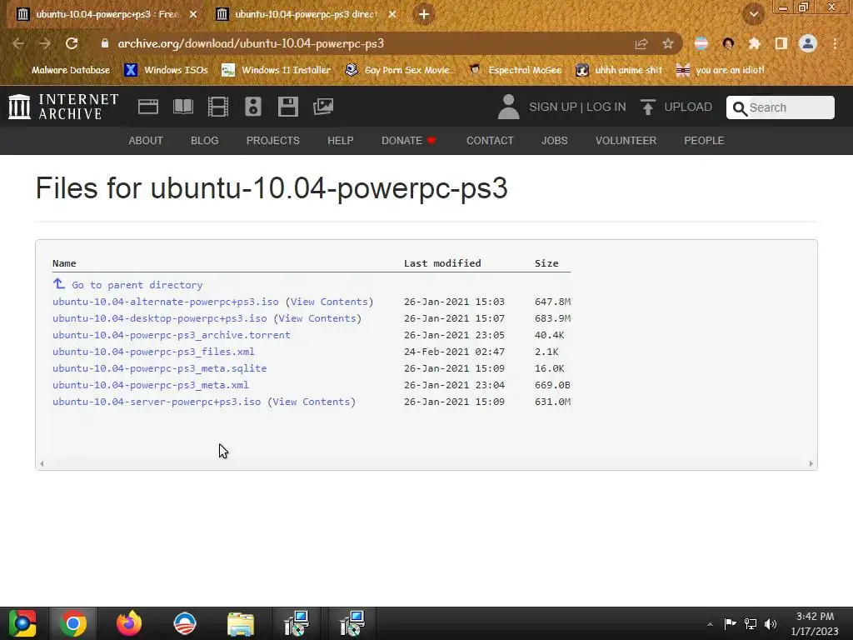Viewport: 853px width, 640px height.
Task: Open the VOLUNTEER nav link
Action: pyautogui.click(x=626, y=140)
